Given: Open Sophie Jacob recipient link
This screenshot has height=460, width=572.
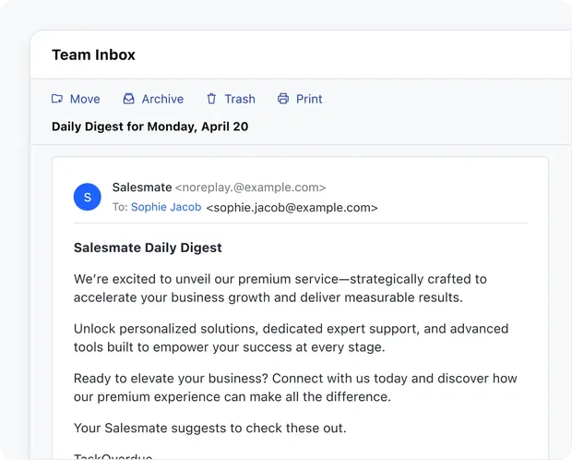Looking at the screenshot, I should pyautogui.click(x=166, y=207).
